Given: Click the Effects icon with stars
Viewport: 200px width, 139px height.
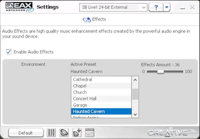Looking at the screenshot, I should [x=87, y=20].
